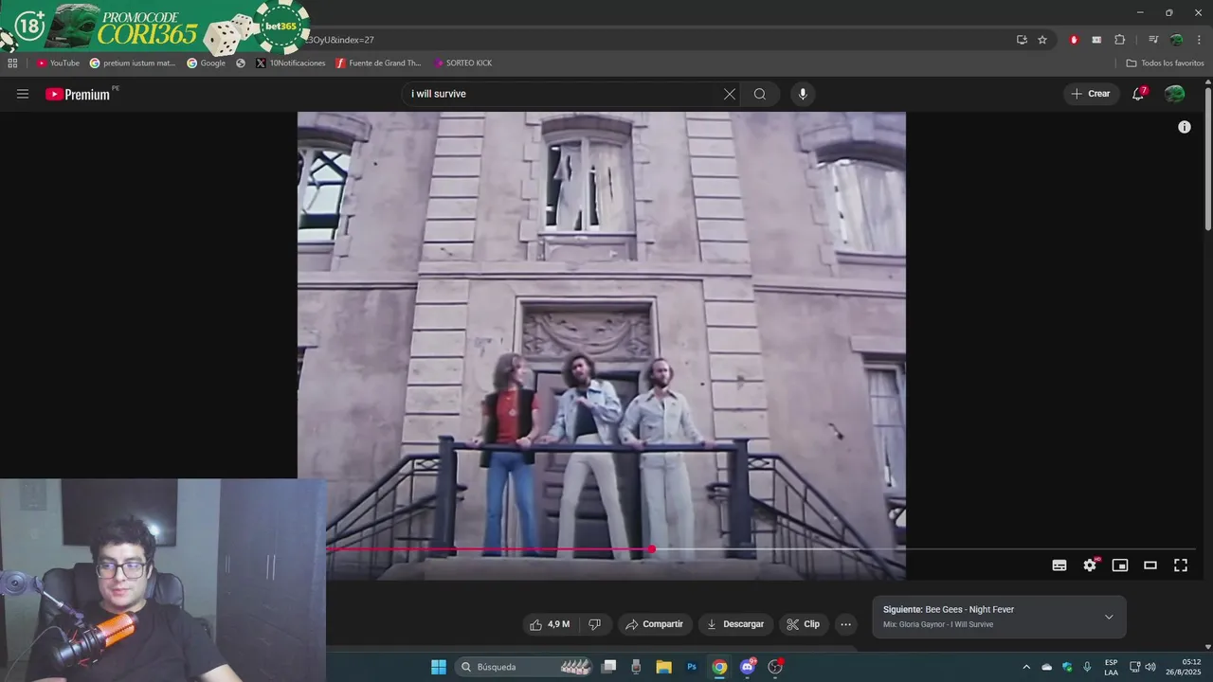
Task: Open the SORTEO KICK bookmark
Action: tap(462, 63)
